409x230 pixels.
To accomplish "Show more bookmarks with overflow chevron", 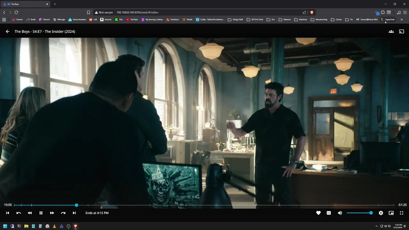I will (402, 19).
